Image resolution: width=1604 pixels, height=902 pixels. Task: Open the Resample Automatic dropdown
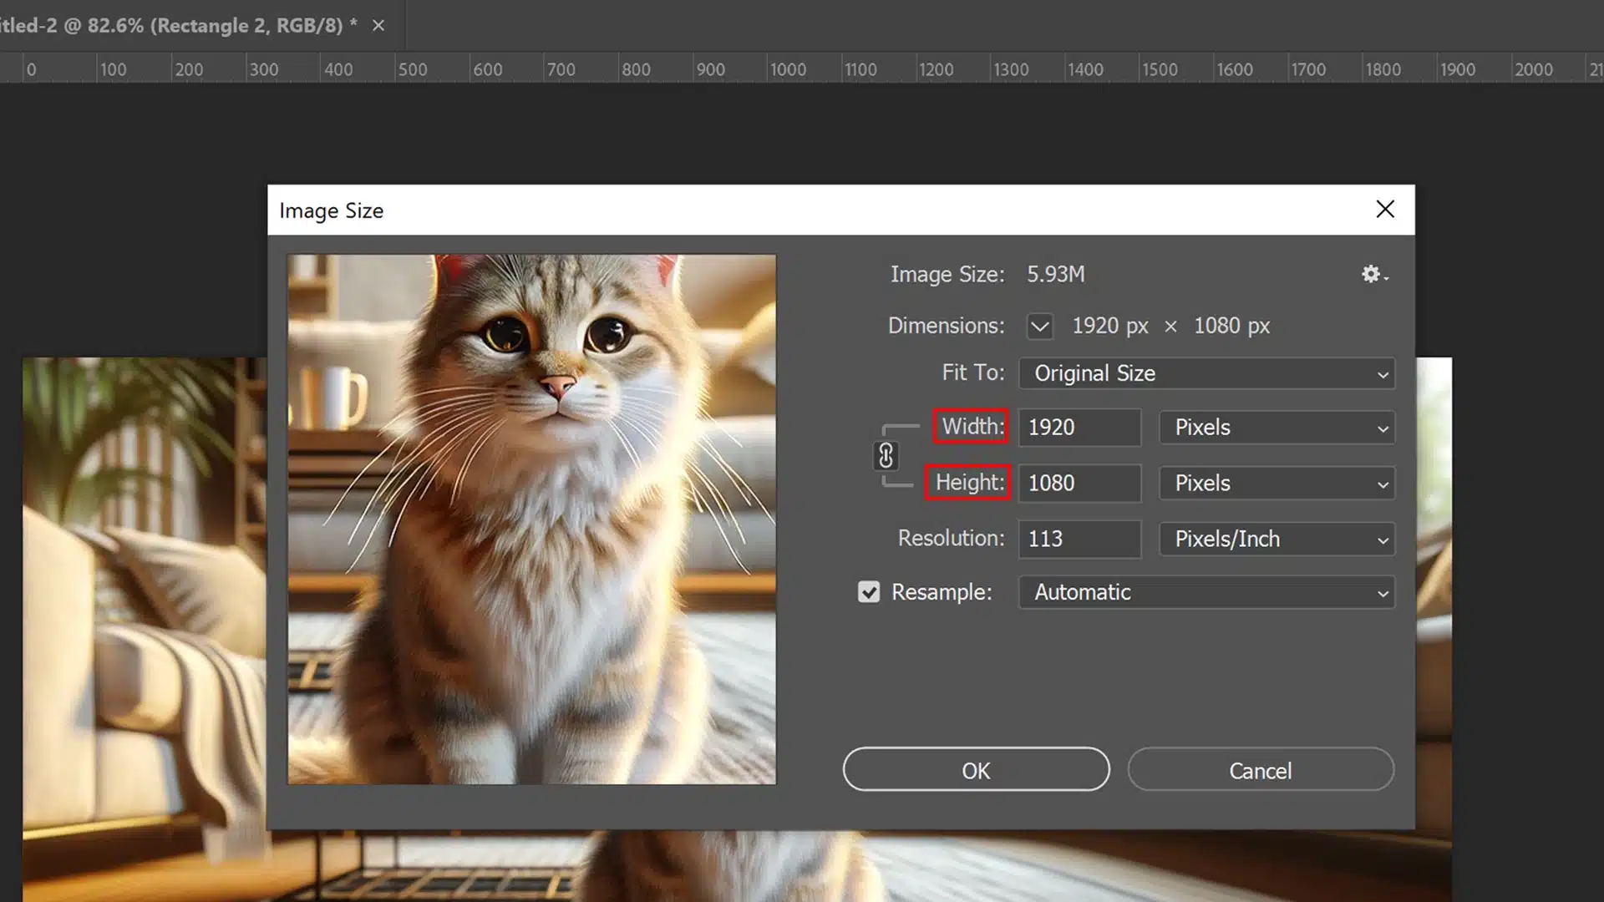pos(1206,592)
